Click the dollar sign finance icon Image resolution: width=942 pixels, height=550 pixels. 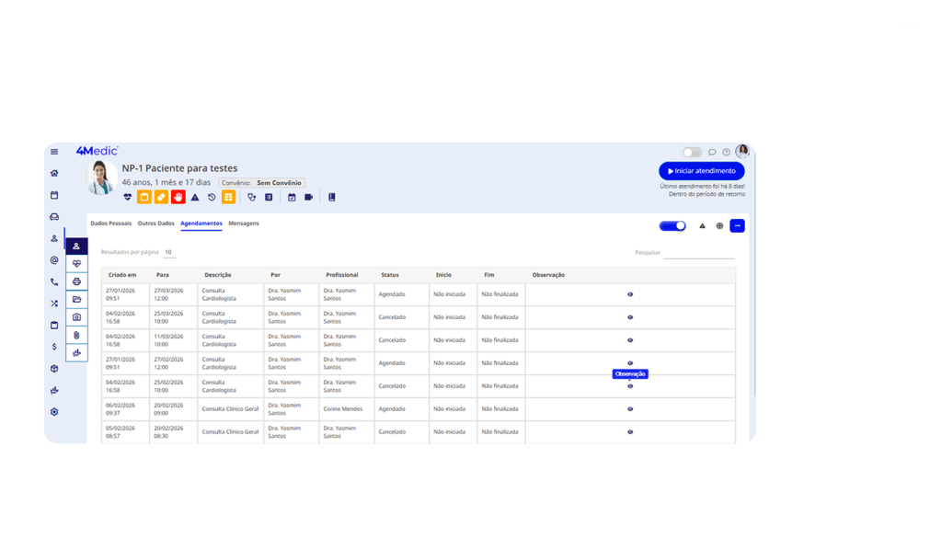[54, 347]
